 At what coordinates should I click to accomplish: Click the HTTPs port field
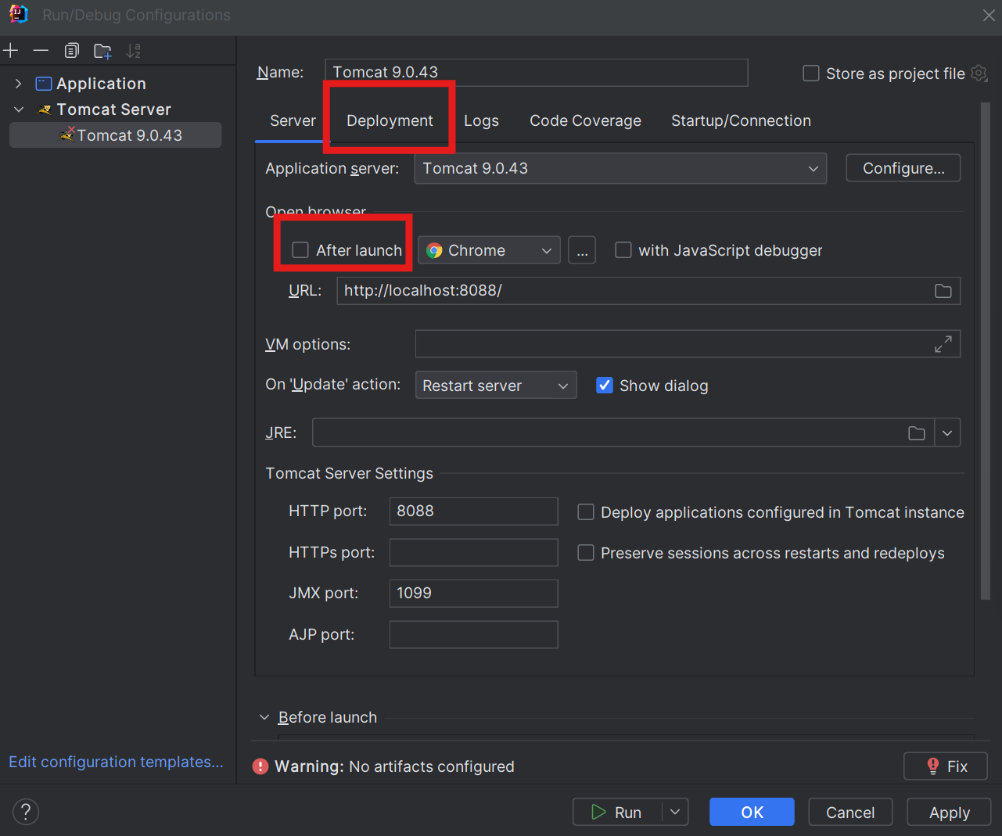(x=474, y=552)
